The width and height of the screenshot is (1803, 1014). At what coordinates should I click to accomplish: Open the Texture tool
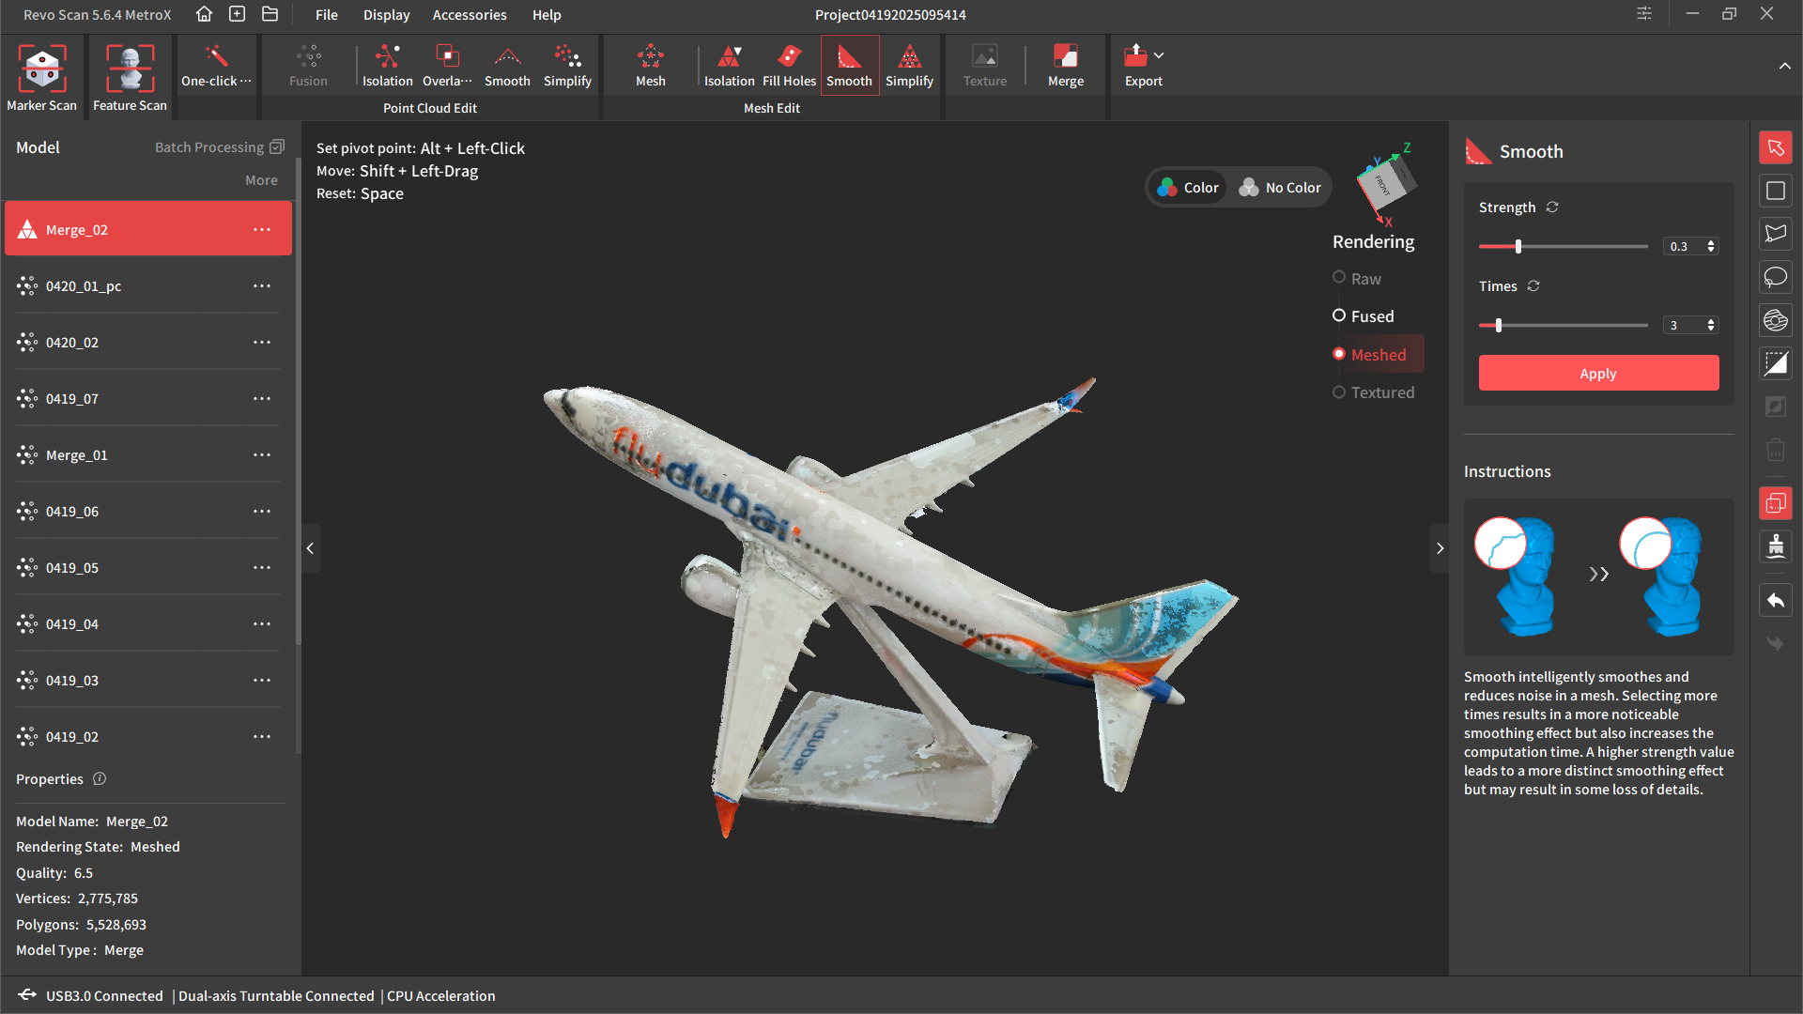[984, 65]
